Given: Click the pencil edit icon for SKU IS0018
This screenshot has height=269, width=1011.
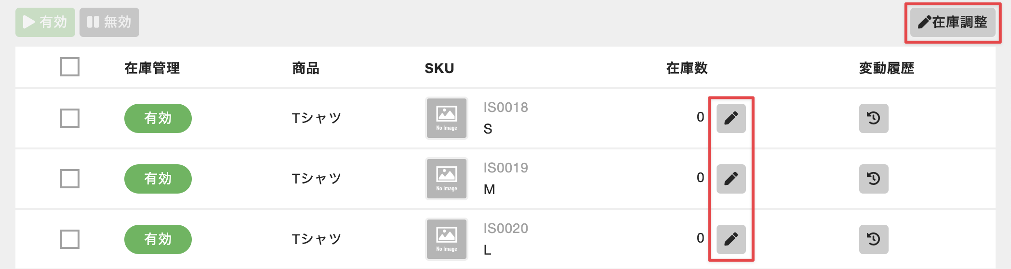Looking at the screenshot, I should coord(731,118).
